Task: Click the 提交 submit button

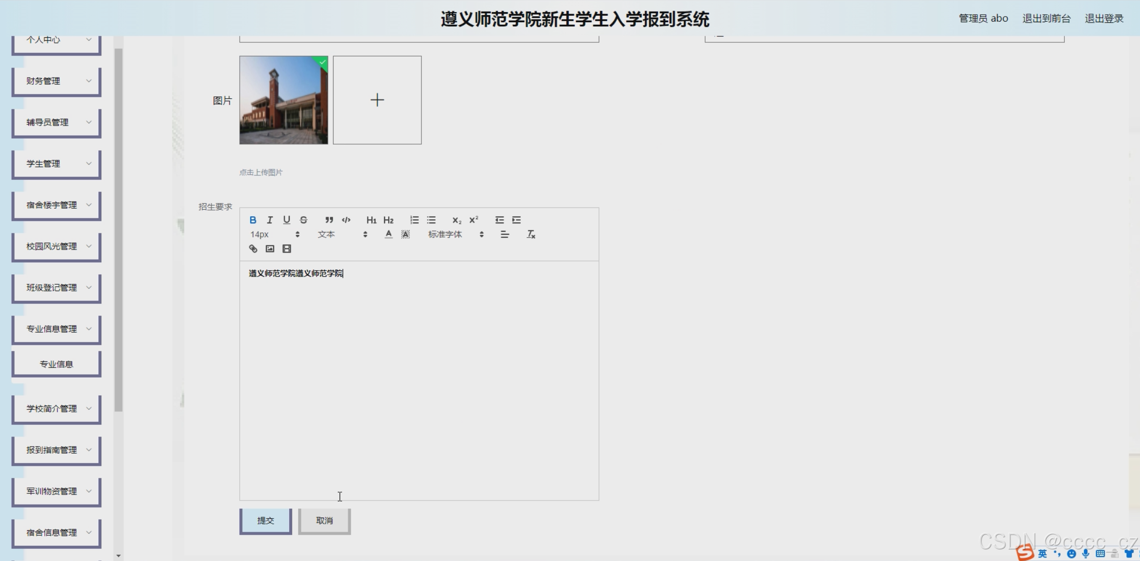Action: click(x=265, y=520)
